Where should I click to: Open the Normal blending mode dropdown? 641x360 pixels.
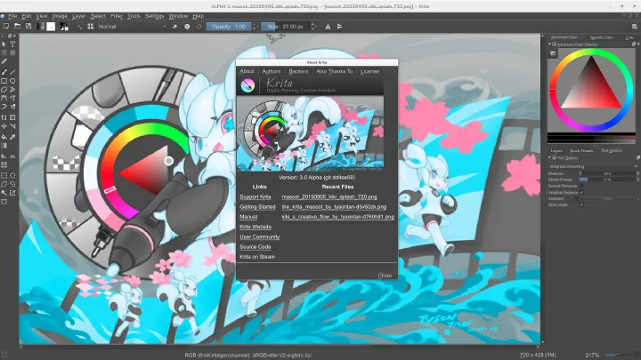pos(132,27)
